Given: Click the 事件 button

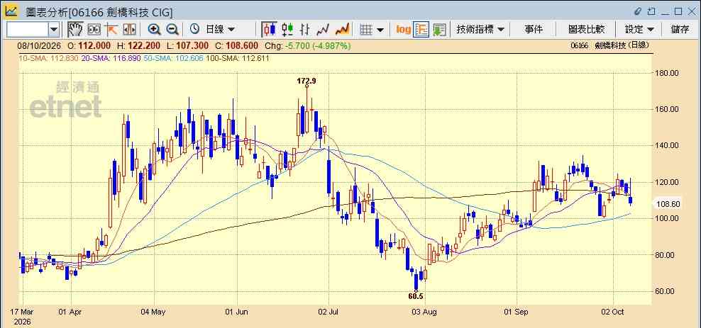Looking at the screenshot, I should click(x=534, y=30).
